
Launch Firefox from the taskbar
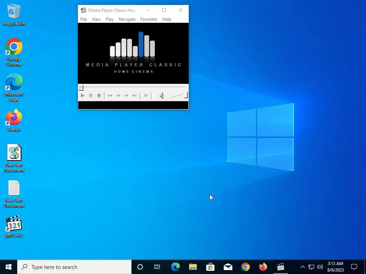coord(263,267)
